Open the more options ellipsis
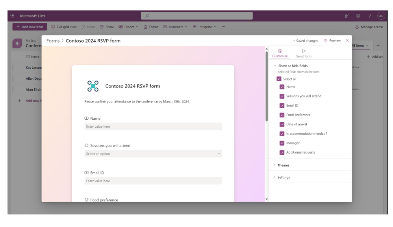The image size is (393, 227). click(223, 27)
